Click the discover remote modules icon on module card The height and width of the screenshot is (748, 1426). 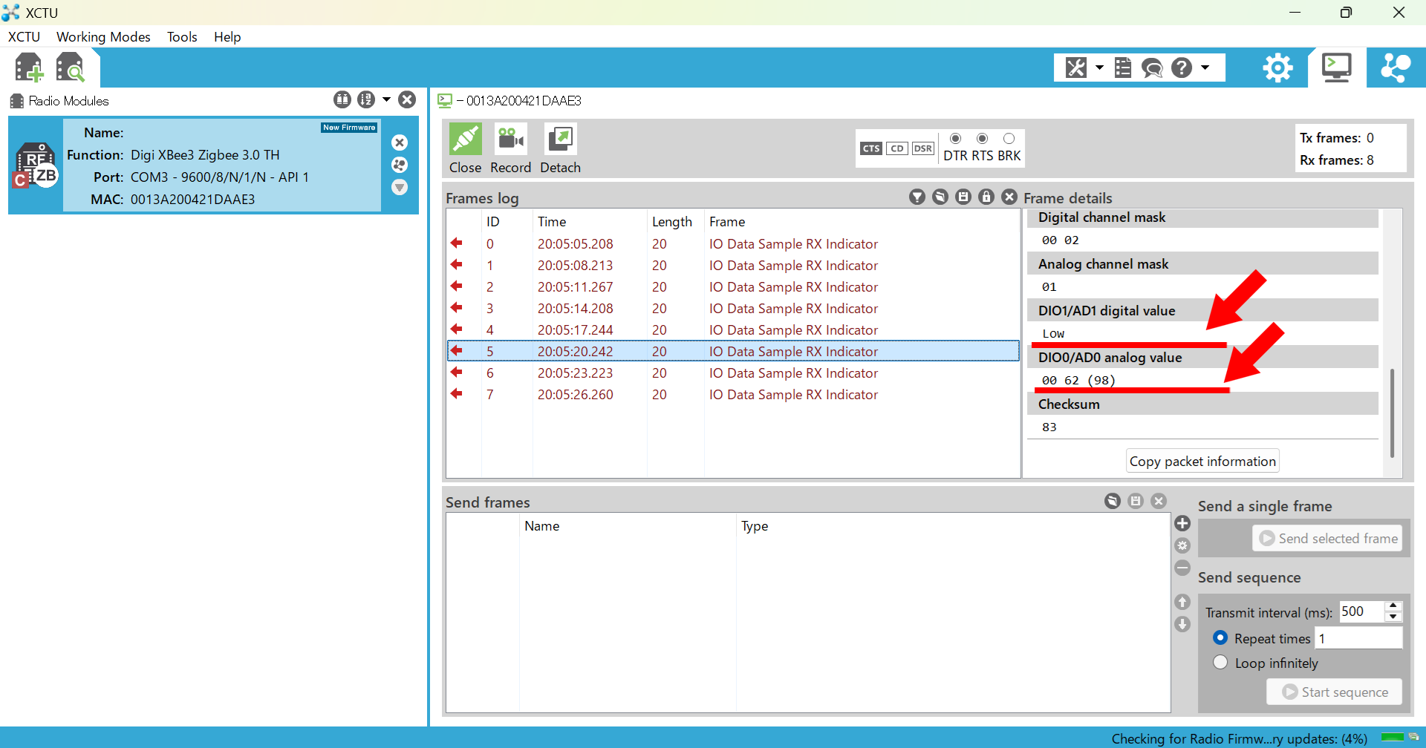[x=400, y=165]
